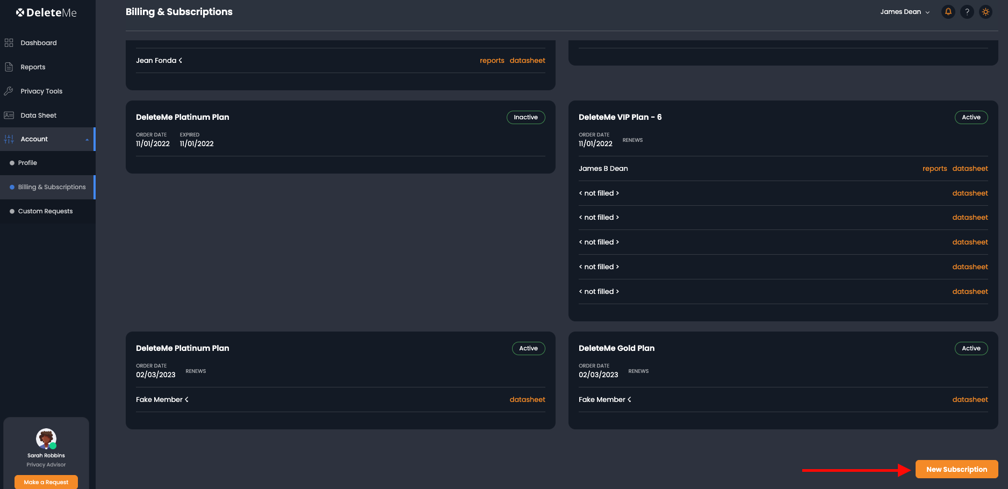Open datasheet for Platinum Plan Fake Member

(x=527, y=399)
